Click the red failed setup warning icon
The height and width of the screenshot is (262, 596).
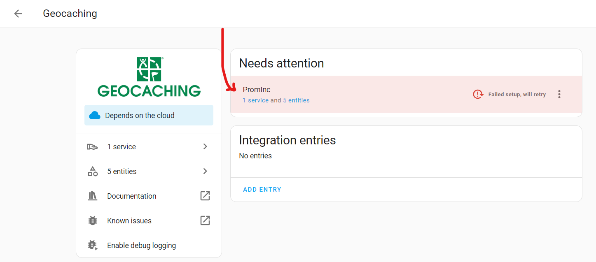point(478,94)
